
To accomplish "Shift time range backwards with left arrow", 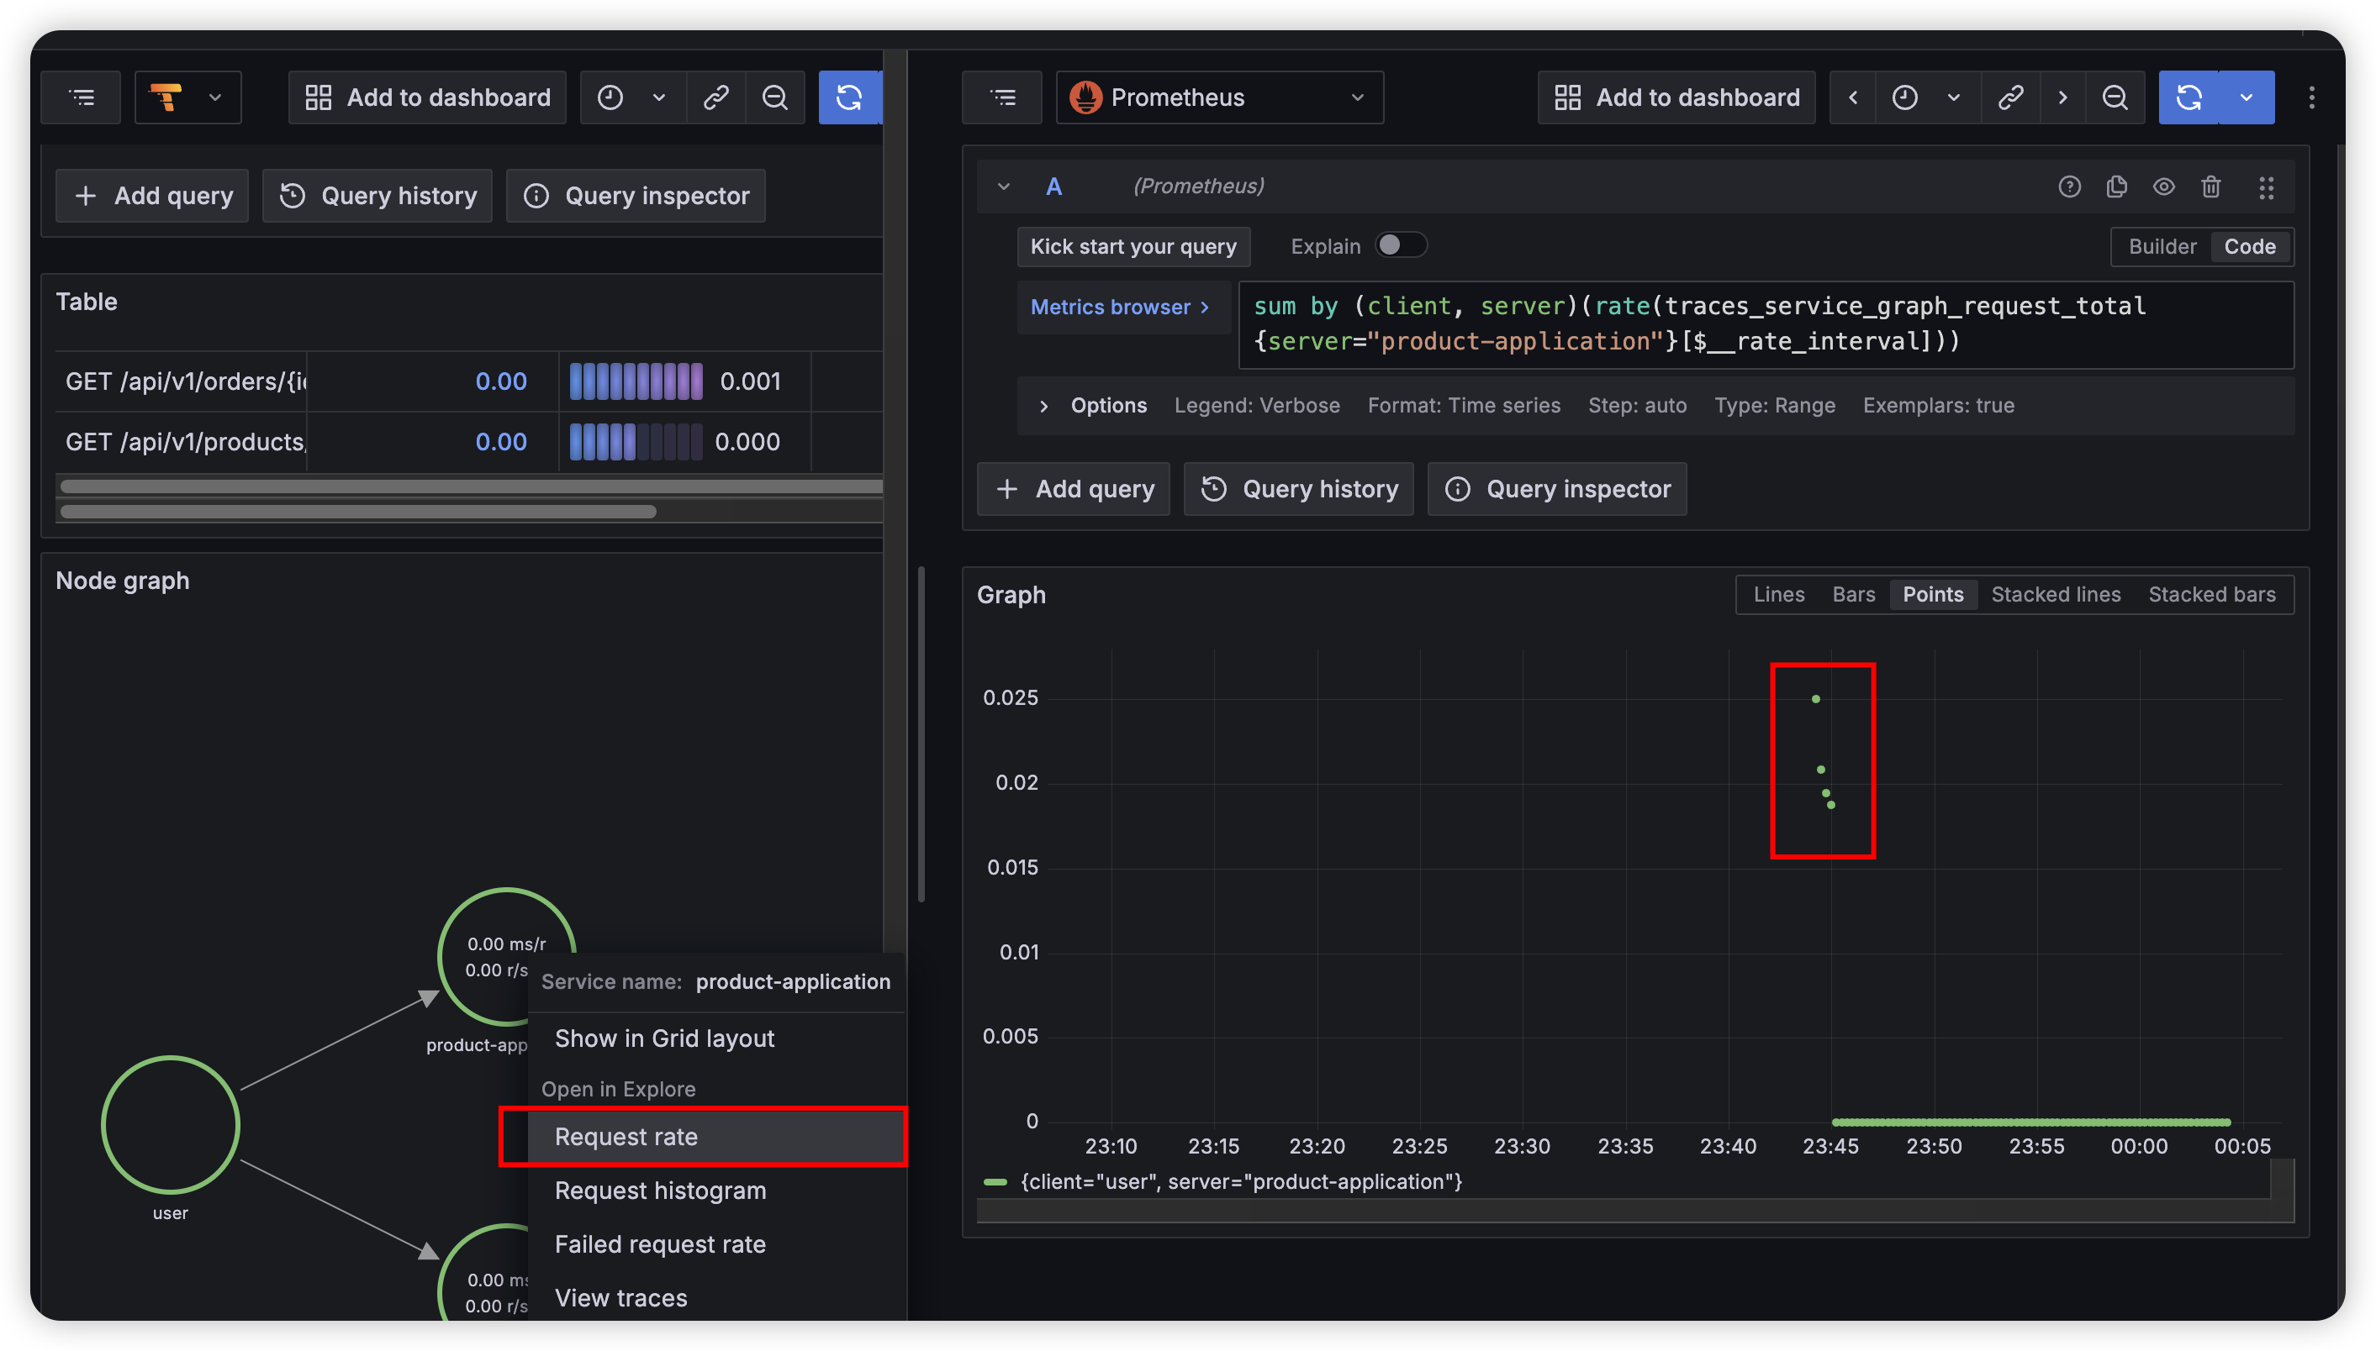I will 1852,97.
